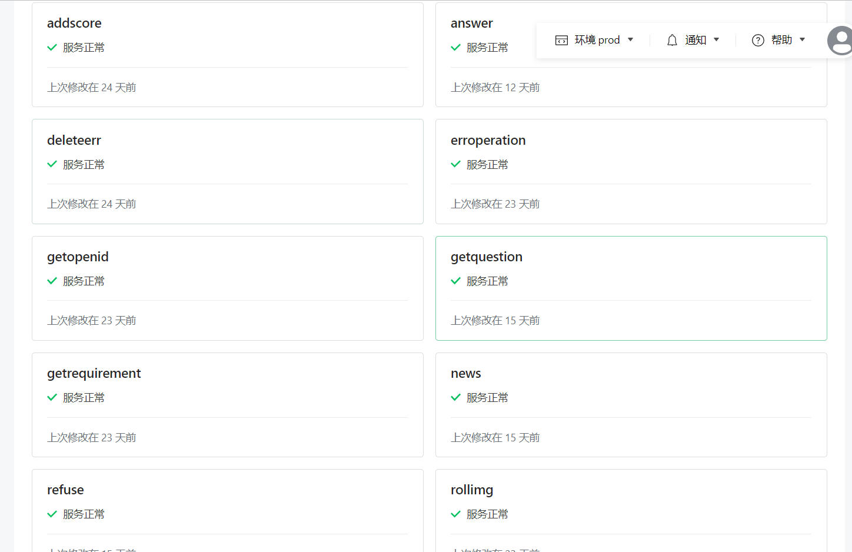Viewport: 852px width, 552px height.
Task: Click 上次修改在 23 天前 in erroperation card
Action: click(495, 204)
